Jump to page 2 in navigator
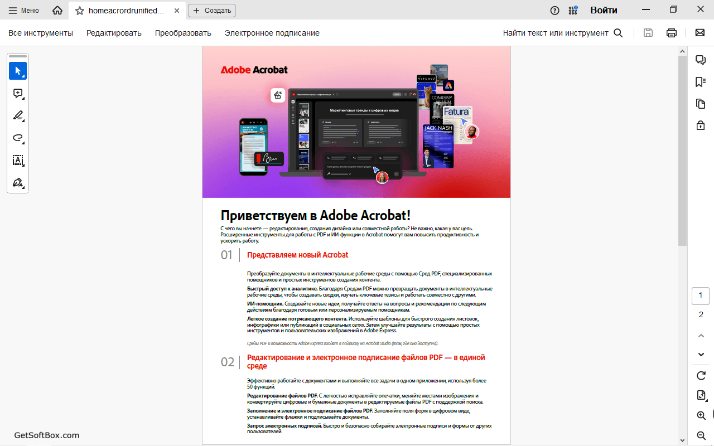The width and height of the screenshot is (714, 446). (701, 315)
